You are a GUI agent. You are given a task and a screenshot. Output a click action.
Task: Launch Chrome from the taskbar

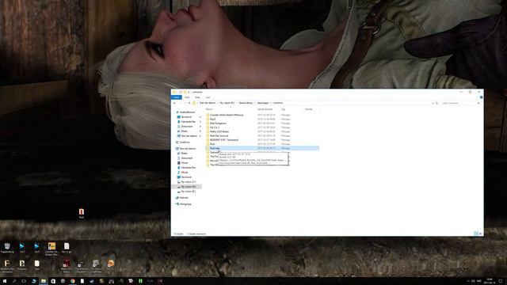coord(72,281)
